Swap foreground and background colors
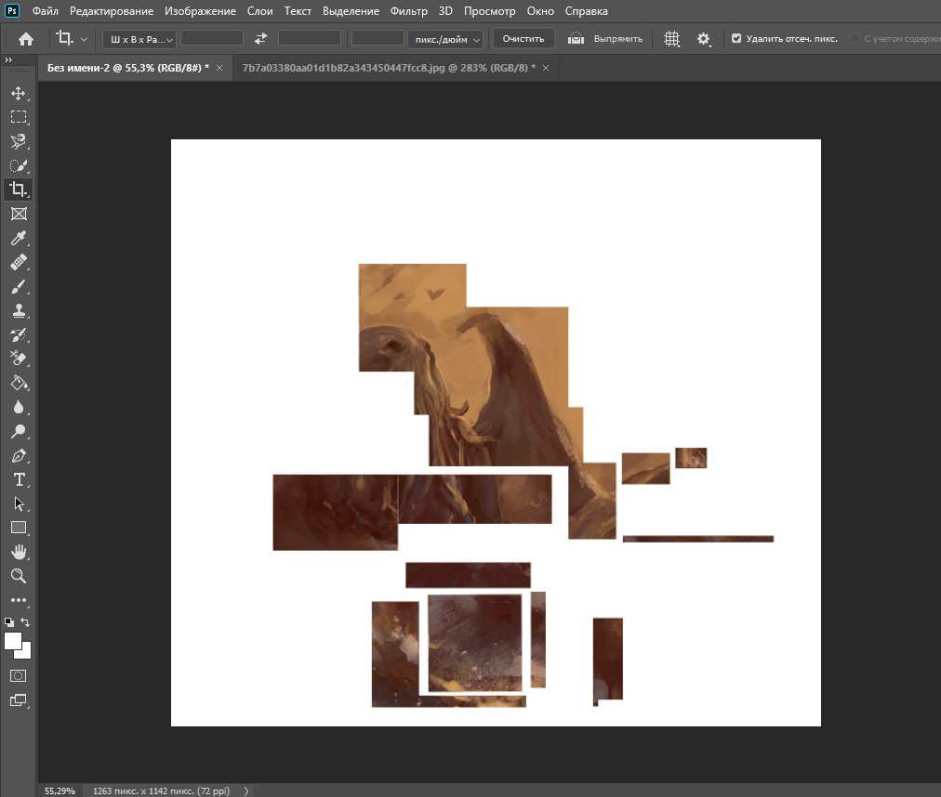 coord(25,621)
